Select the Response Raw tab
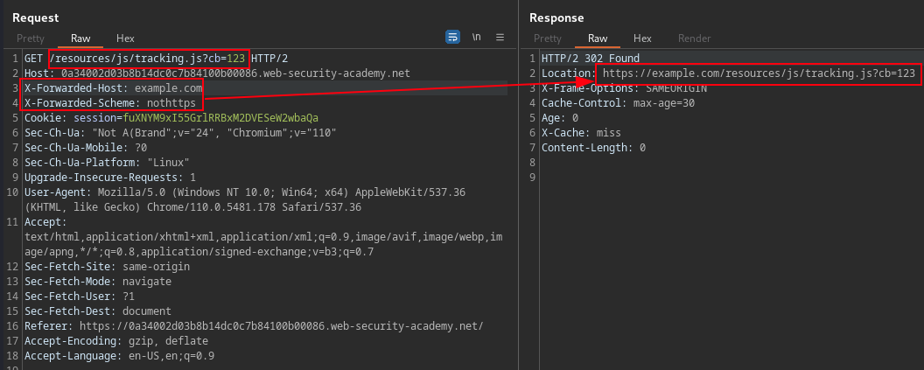The width and height of the screenshot is (924, 370). point(598,38)
